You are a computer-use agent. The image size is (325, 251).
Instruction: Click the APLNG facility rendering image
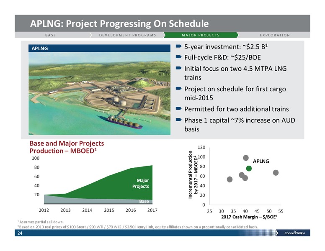click(x=100, y=93)
